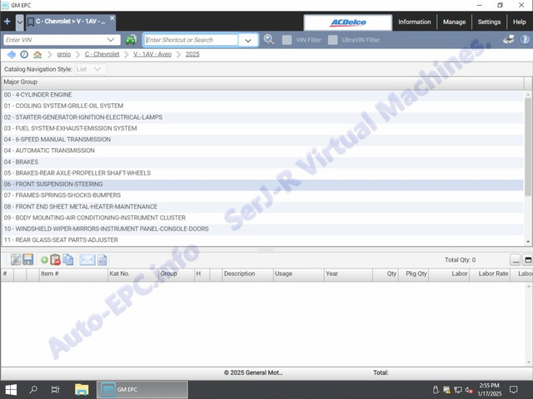Viewport: 533px width, 399px height.
Task: Select 02 - STARTER-GENERATOR-IGNITION-ELECTRICAL-LAMPS group
Action: [x=262, y=117]
